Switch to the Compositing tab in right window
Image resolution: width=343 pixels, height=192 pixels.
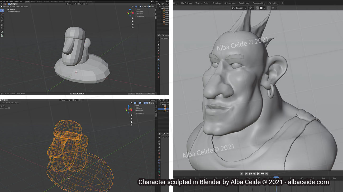(x=259, y=3)
